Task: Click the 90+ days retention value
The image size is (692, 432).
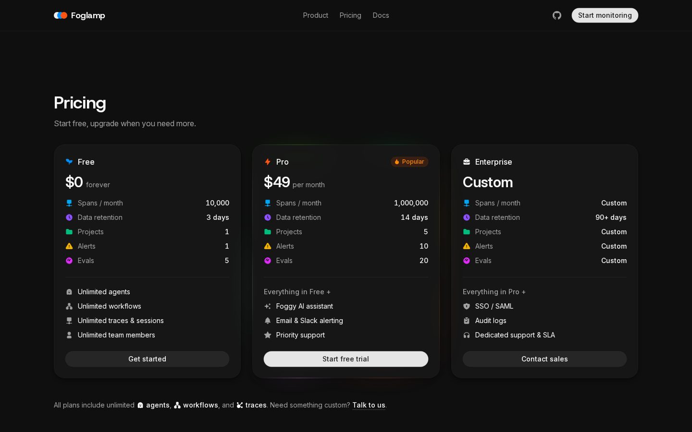Action: click(611, 217)
